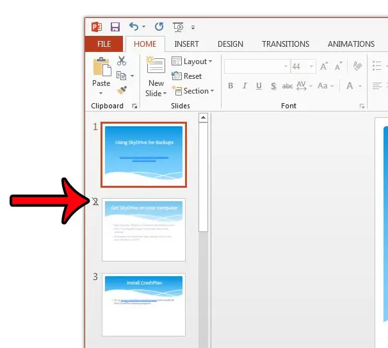The image size is (388, 348).
Task: Click the Save icon in quick access toolbar
Action: point(115,27)
